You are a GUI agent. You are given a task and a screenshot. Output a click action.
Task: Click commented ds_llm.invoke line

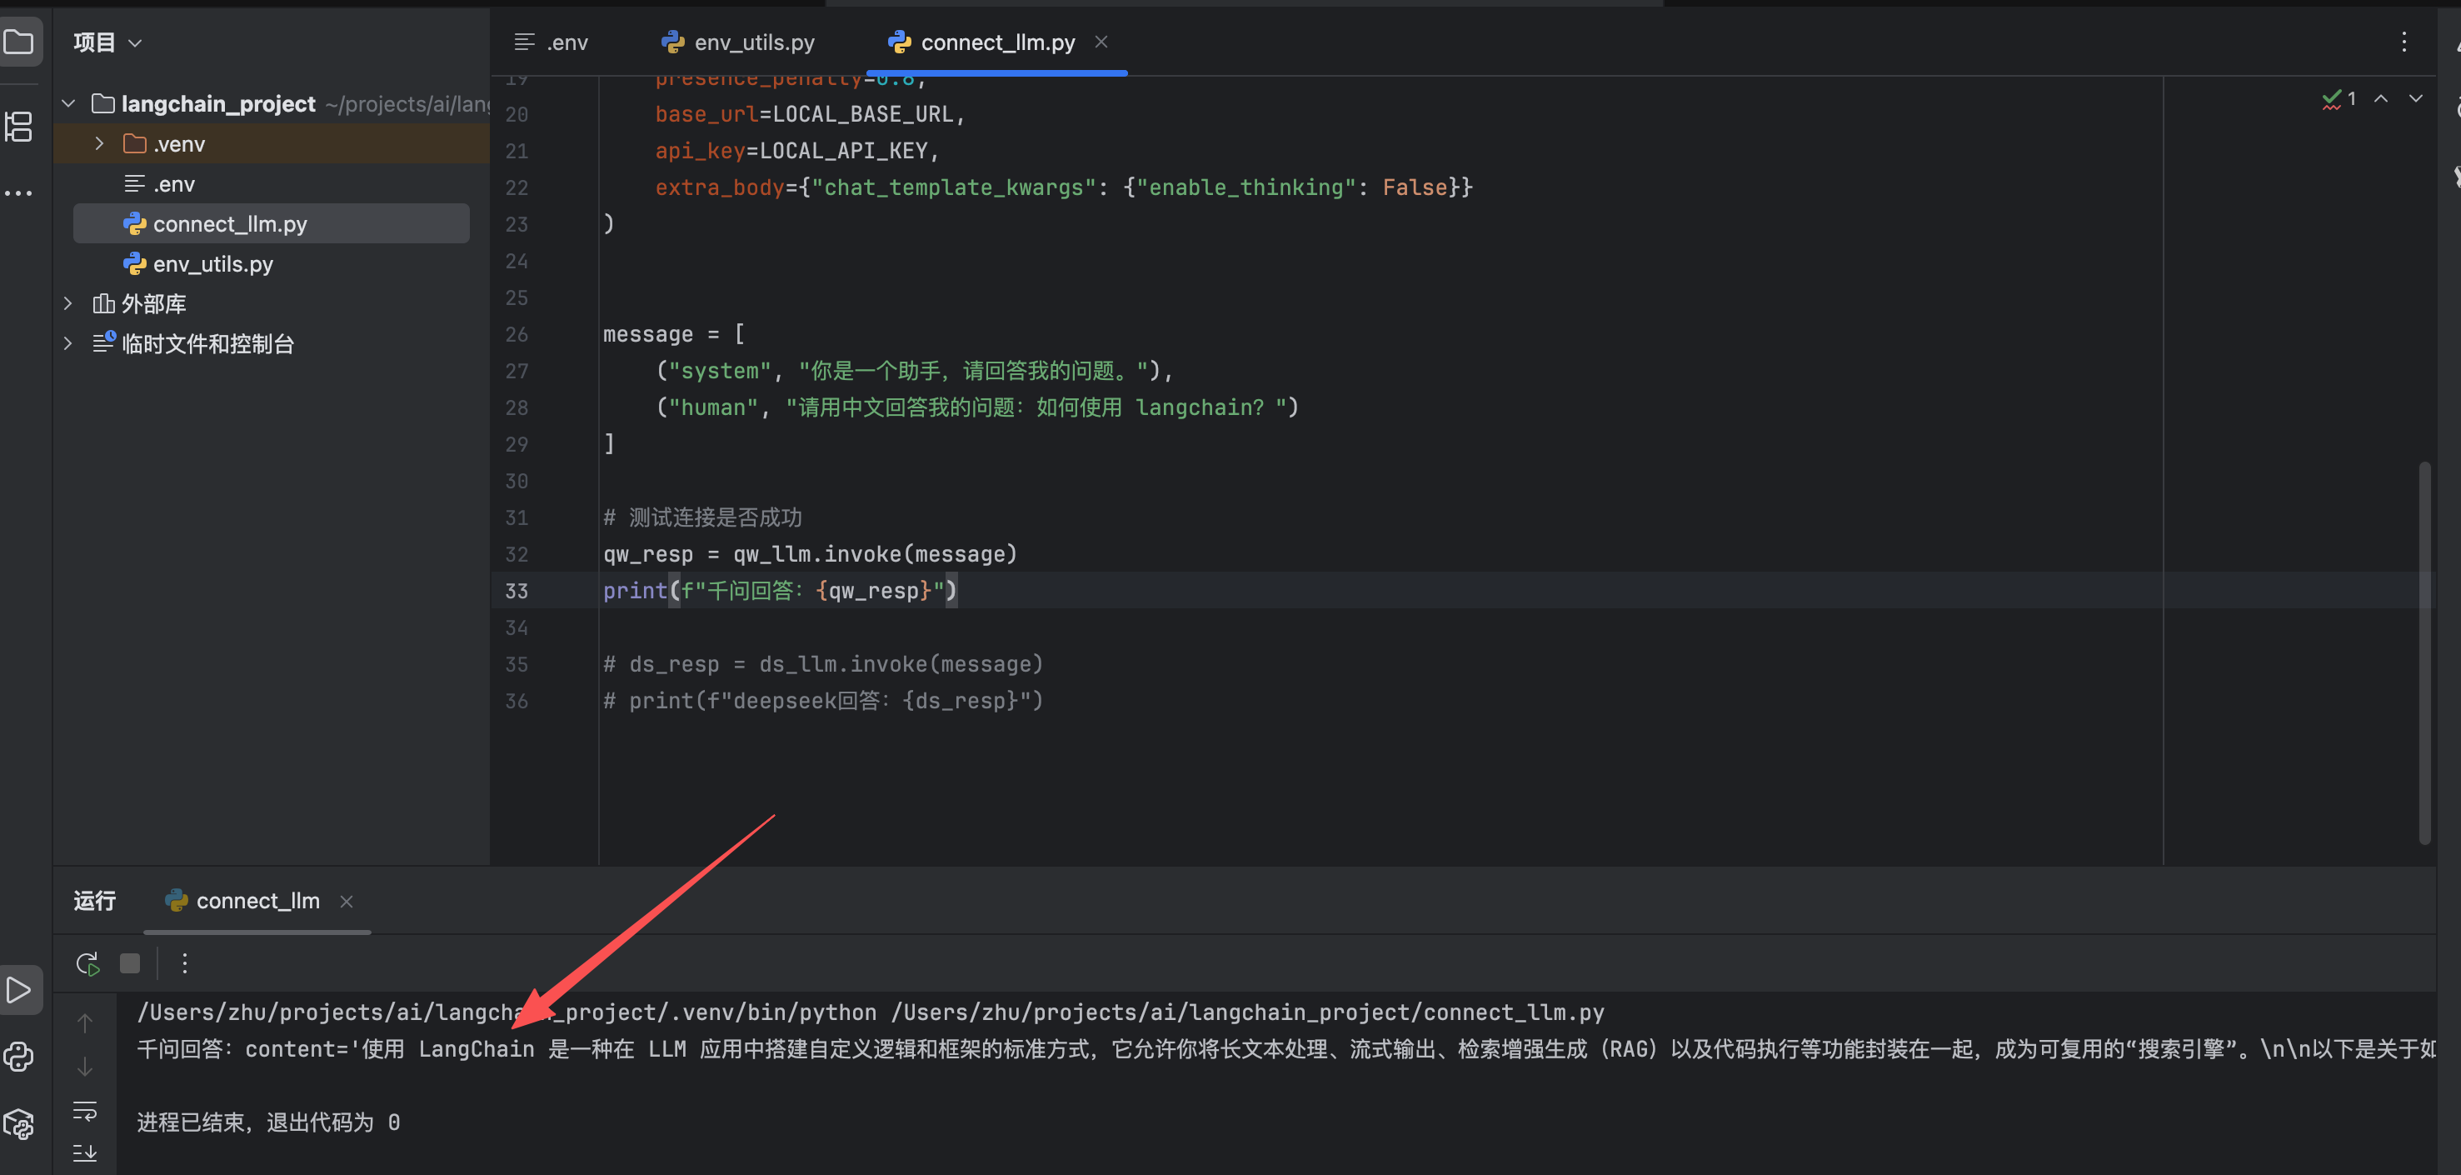pyautogui.click(x=822, y=665)
